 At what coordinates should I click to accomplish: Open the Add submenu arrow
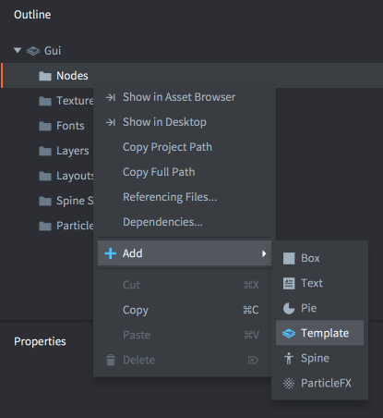pyautogui.click(x=264, y=253)
